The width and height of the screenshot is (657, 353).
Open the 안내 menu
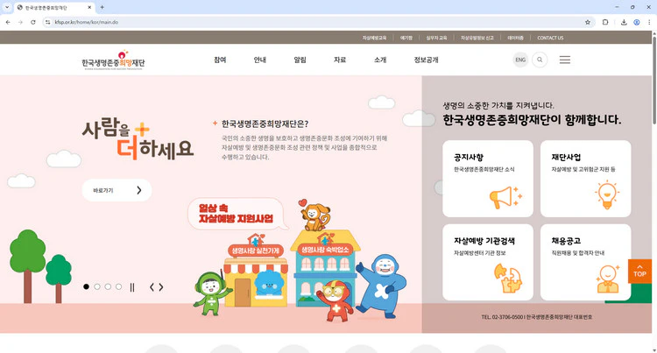(260, 60)
